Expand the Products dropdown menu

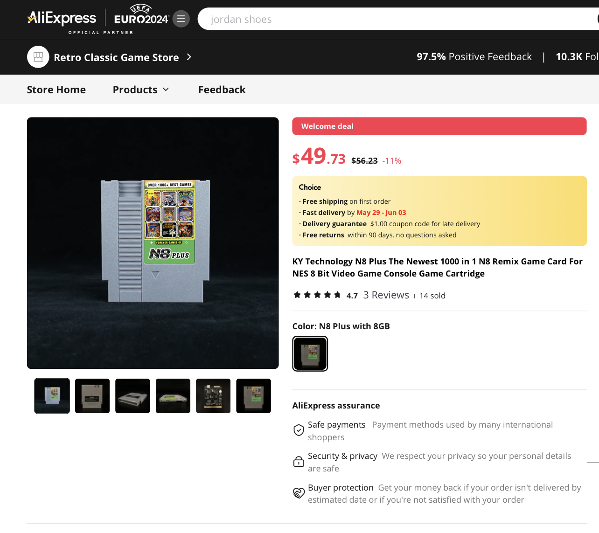coord(141,90)
